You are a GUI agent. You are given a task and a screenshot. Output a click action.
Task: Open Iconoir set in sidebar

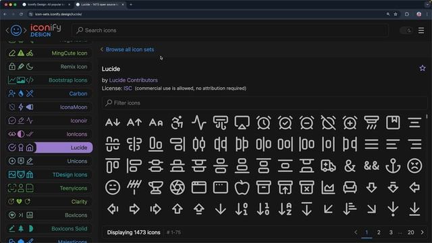coord(49,121)
